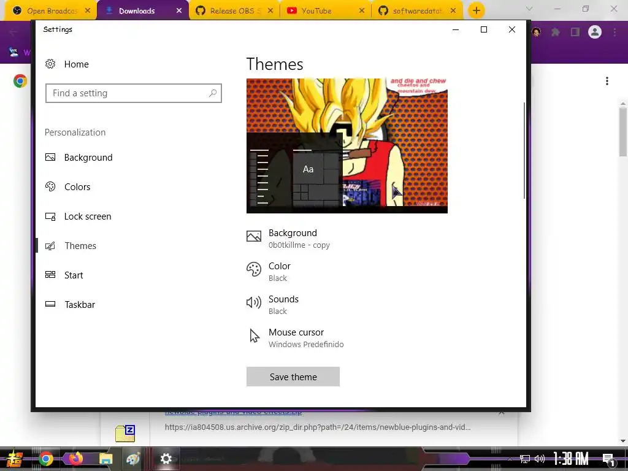Image resolution: width=628 pixels, height=471 pixels.
Task: Click the palette icon beside Color
Action: point(254,269)
